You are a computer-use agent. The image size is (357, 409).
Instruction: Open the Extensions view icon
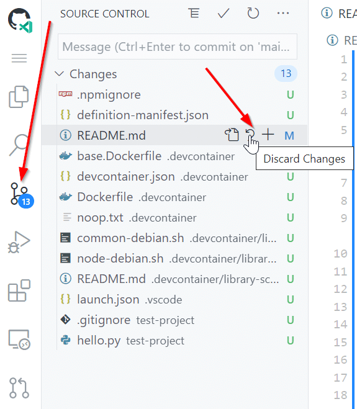pos(19,290)
